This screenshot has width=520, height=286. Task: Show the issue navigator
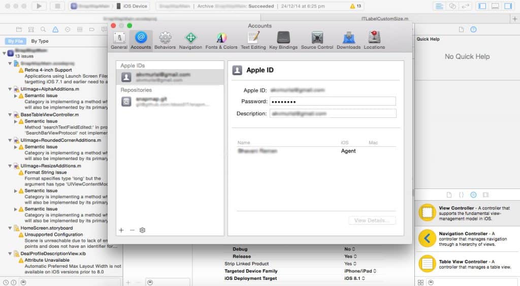(55, 29)
